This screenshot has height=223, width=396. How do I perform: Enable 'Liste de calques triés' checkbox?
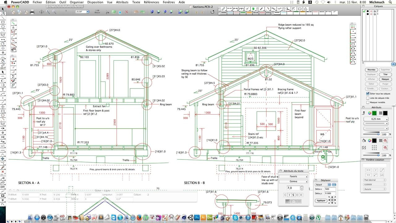coord(368,98)
